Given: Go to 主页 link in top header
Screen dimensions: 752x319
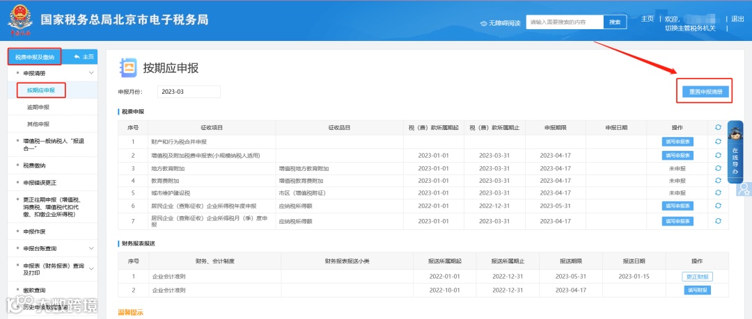Looking at the screenshot, I should pyautogui.click(x=648, y=19).
